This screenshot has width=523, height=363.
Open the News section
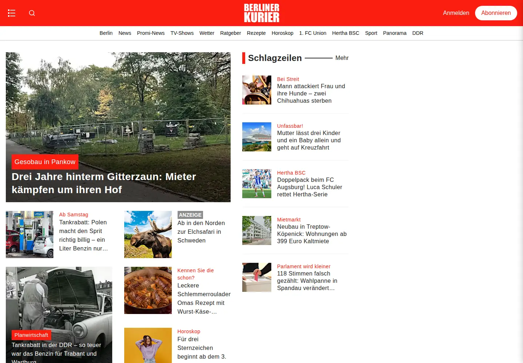pyautogui.click(x=125, y=33)
